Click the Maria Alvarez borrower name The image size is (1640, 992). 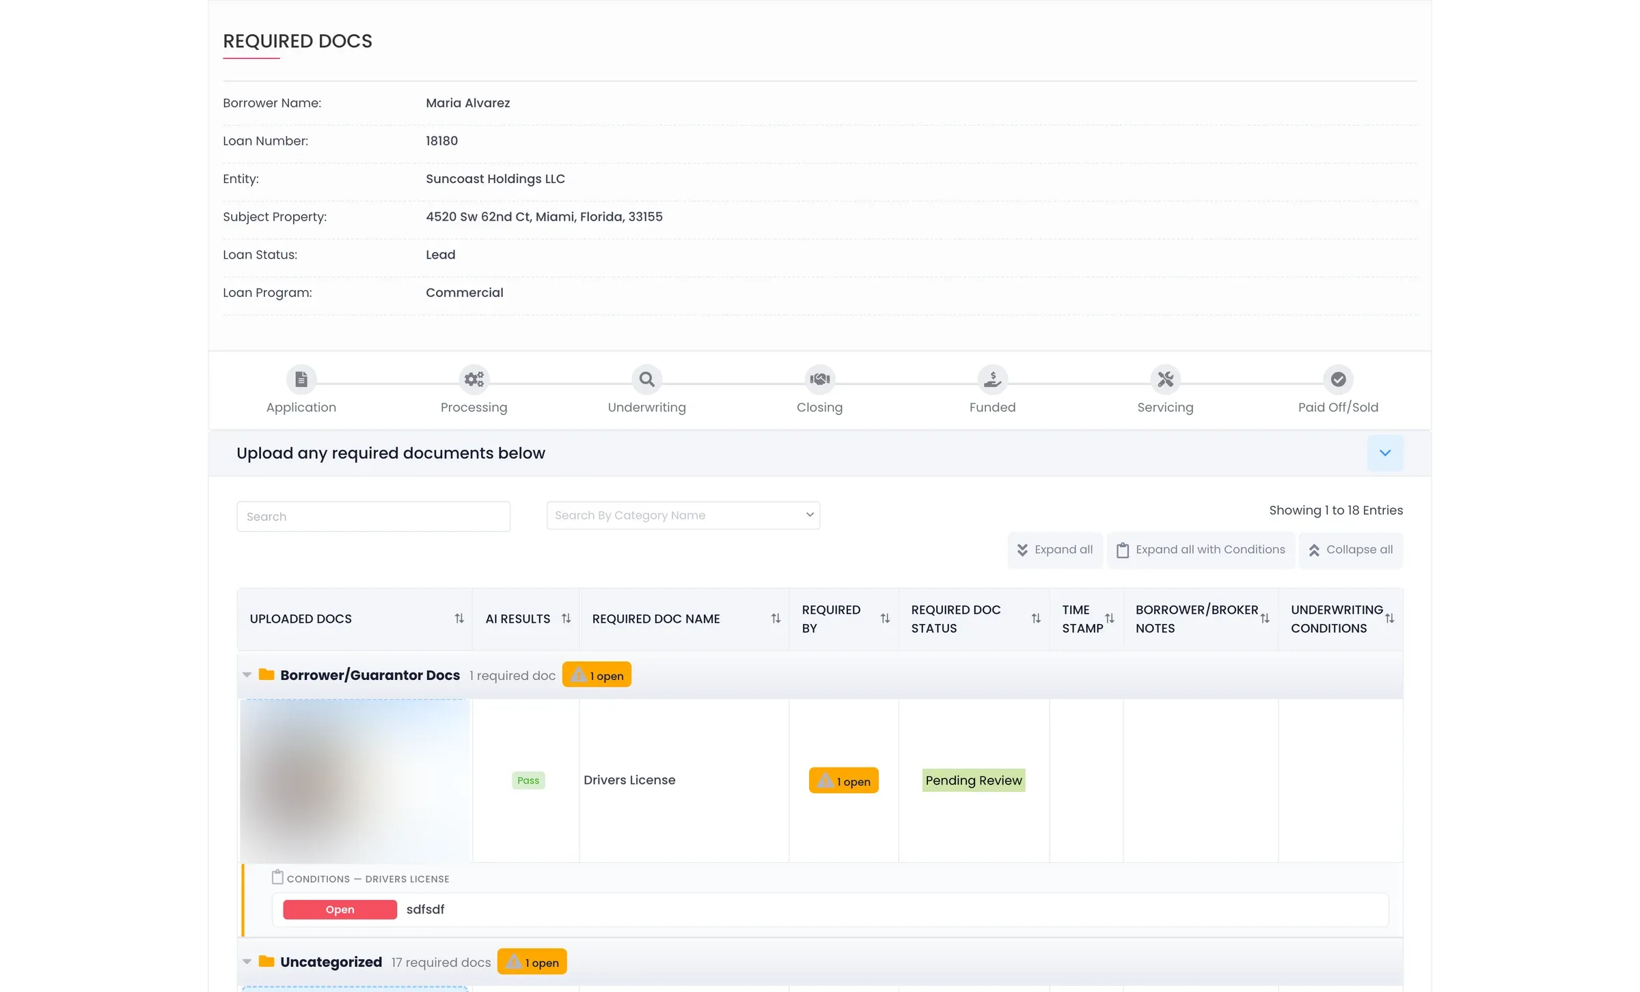pyautogui.click(x=468, y=103)
